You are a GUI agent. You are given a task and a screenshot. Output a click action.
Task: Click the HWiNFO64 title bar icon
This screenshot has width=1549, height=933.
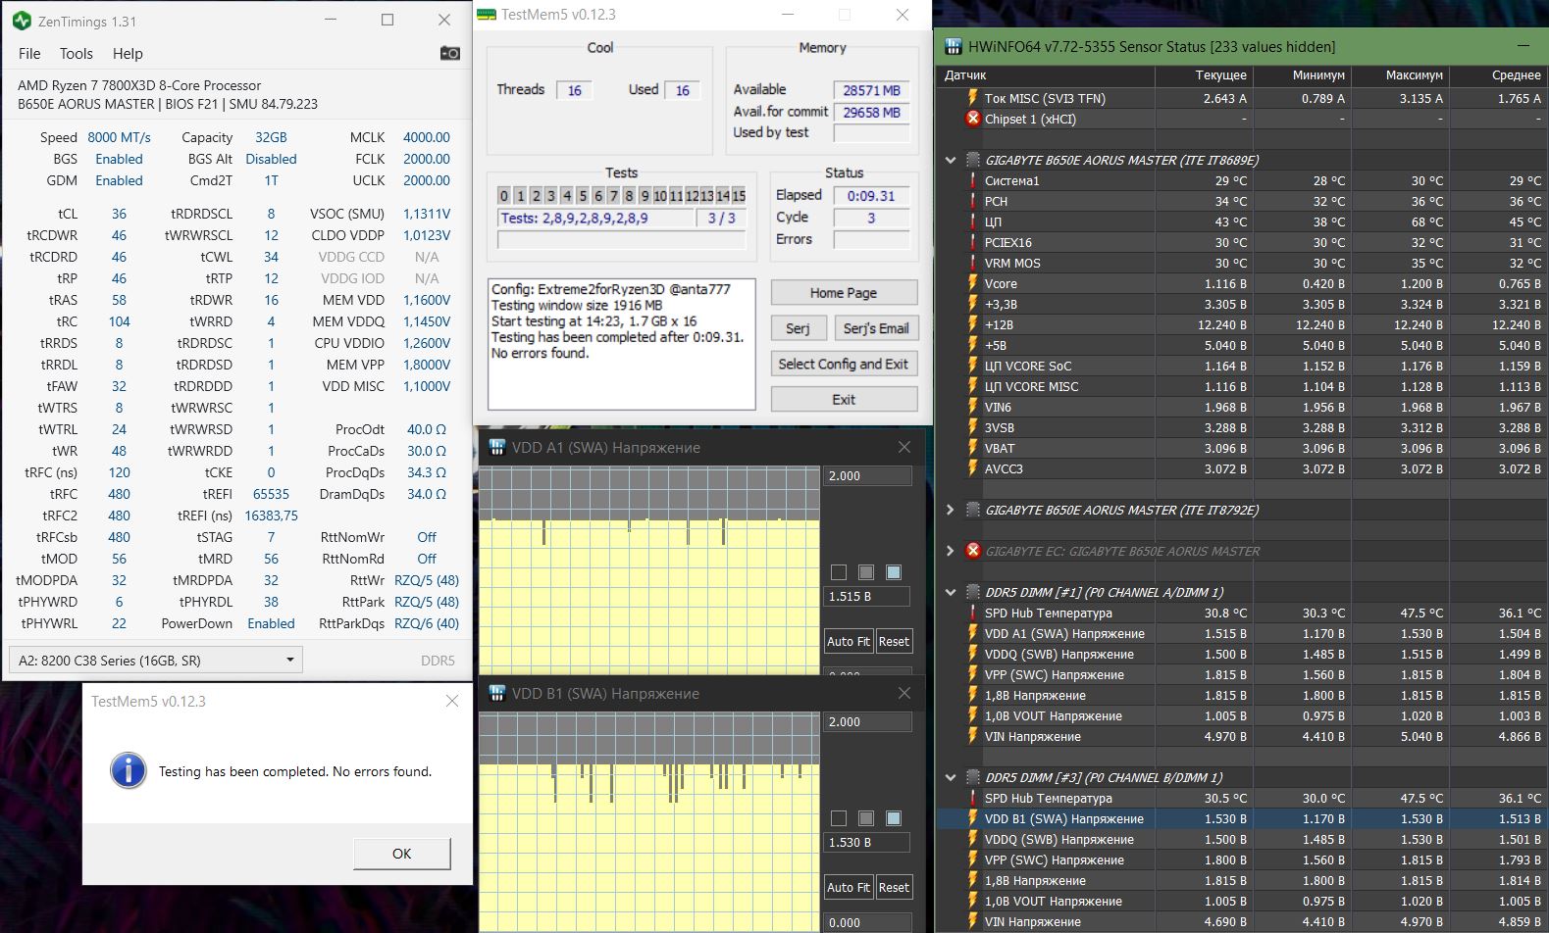tap(953, 46)
